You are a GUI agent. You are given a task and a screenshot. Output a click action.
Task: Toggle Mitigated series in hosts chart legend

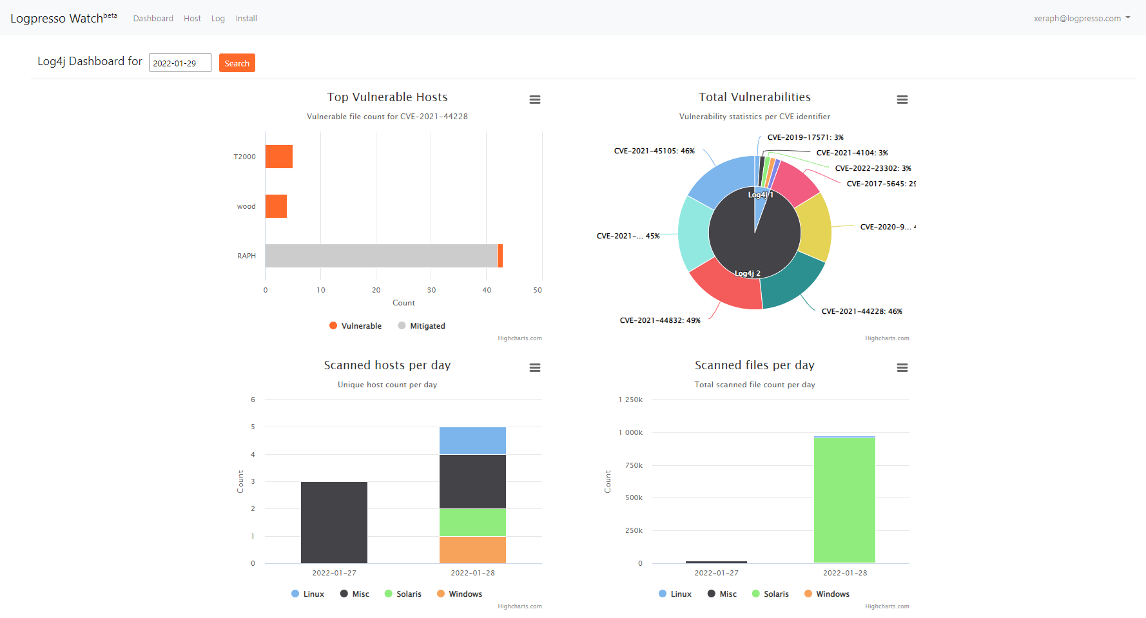pos(422,326)
